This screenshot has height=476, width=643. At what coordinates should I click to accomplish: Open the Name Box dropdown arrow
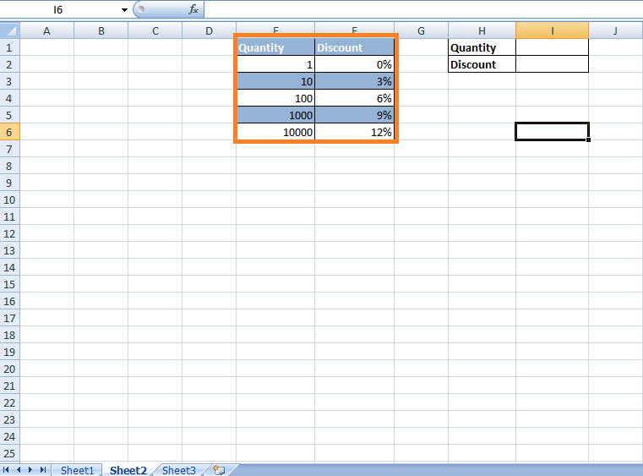[x=124, y=9]
